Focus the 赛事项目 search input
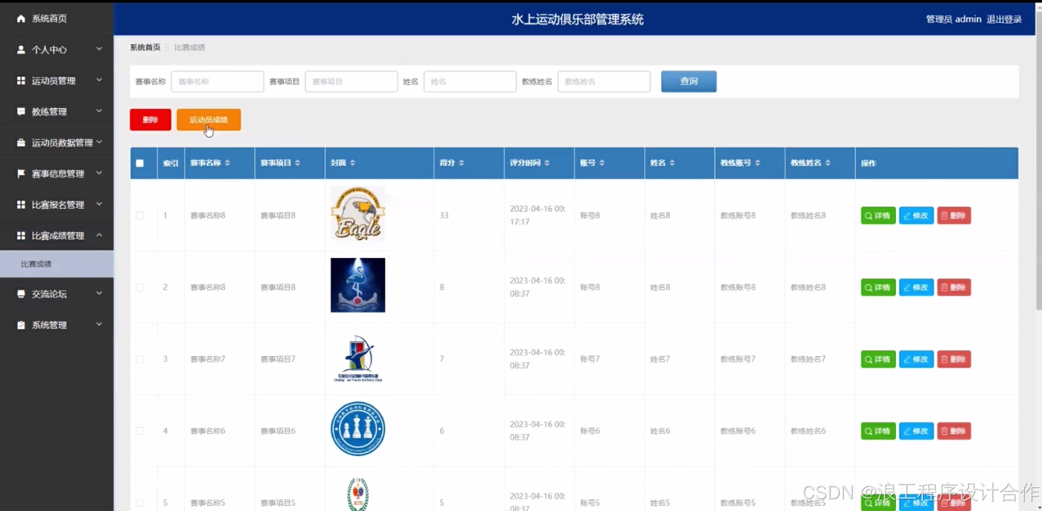The width and height of the screenshot is (1042, 511). tap(351, 81)
